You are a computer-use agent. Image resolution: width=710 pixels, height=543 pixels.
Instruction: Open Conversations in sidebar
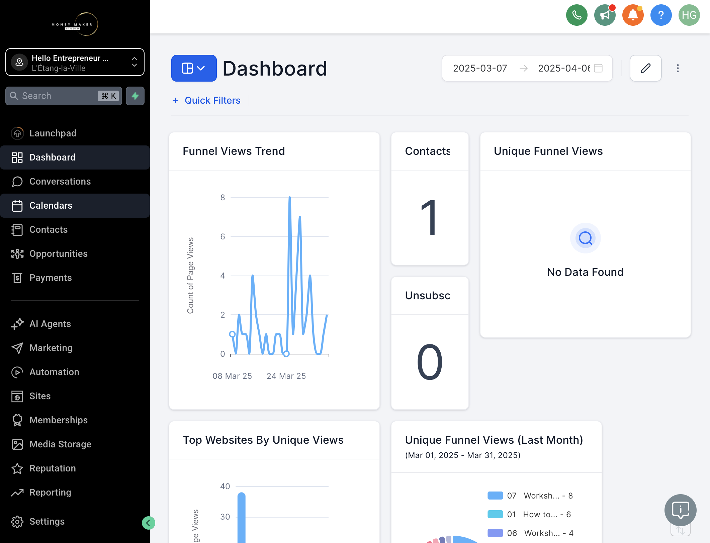click(x=75, y=182)
